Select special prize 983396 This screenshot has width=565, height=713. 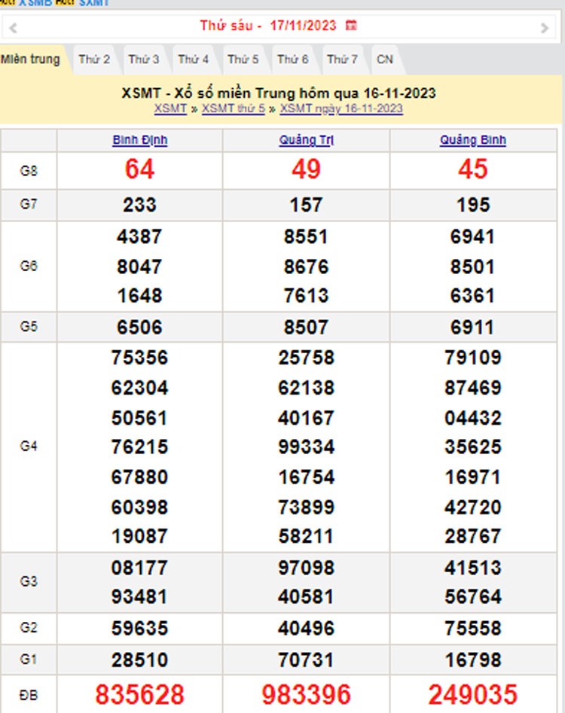click(306, 695)
